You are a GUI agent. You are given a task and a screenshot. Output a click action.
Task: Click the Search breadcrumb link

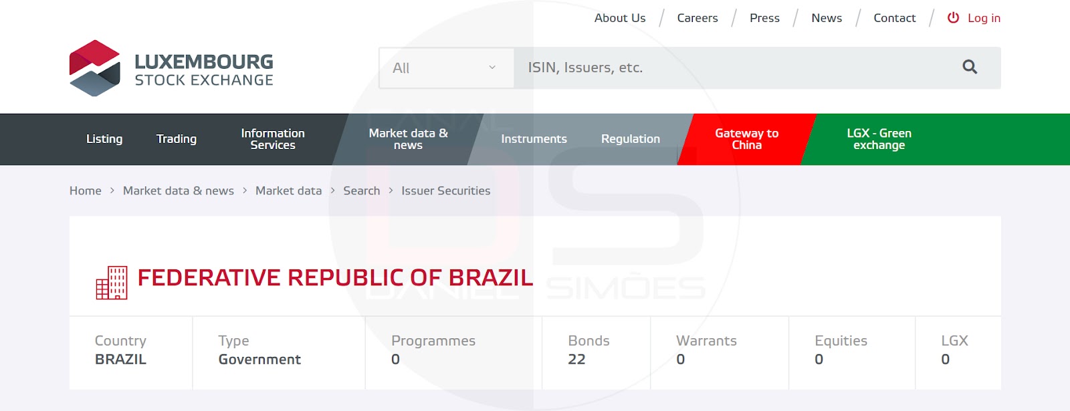click(362, 190)
